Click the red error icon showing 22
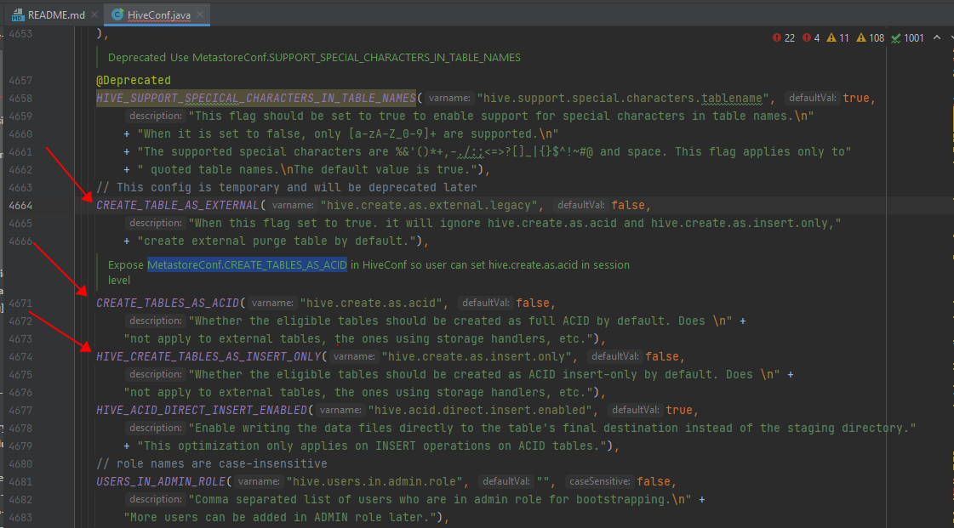 [777, 38]
